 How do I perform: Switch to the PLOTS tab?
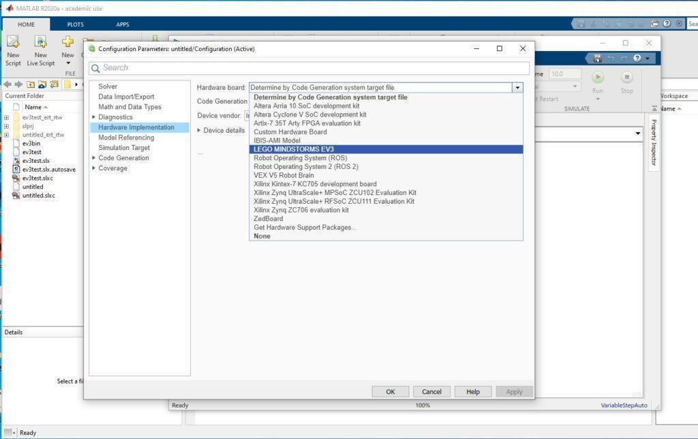pos(75,25)
